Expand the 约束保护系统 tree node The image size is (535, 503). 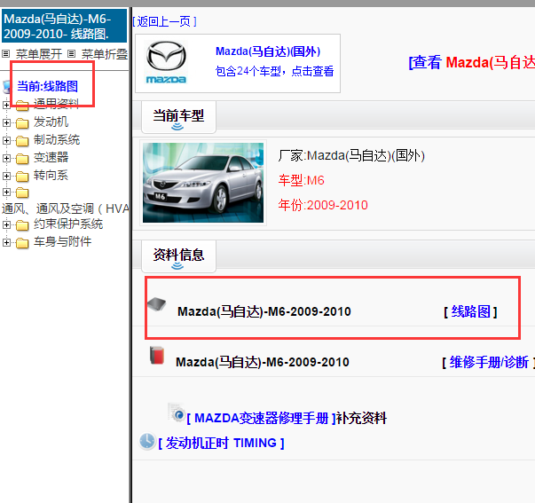[6, 224]
